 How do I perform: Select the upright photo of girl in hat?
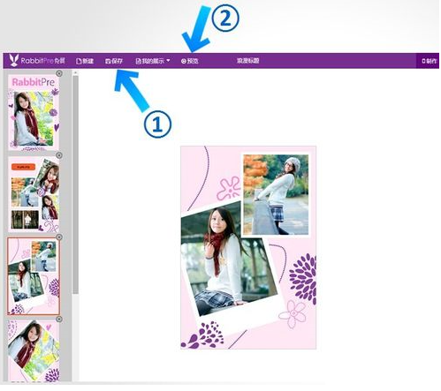276,194
